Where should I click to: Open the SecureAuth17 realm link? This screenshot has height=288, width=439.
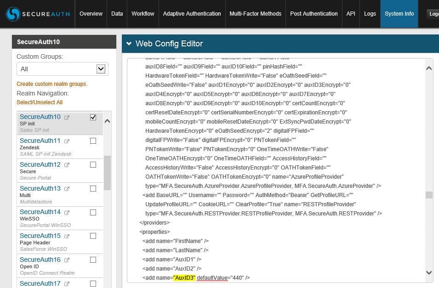tap(40, 283)
